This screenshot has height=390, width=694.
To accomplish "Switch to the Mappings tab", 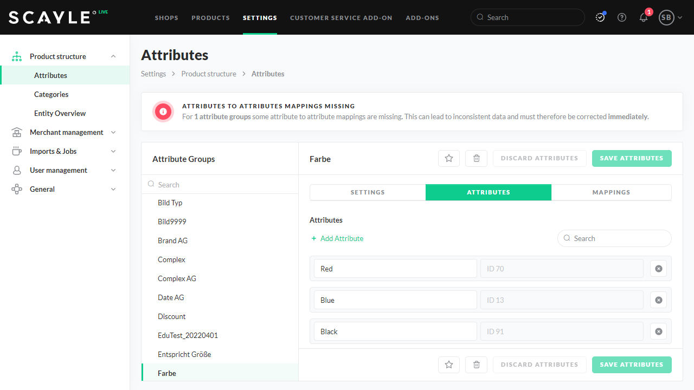I will [x=611, y=192].
